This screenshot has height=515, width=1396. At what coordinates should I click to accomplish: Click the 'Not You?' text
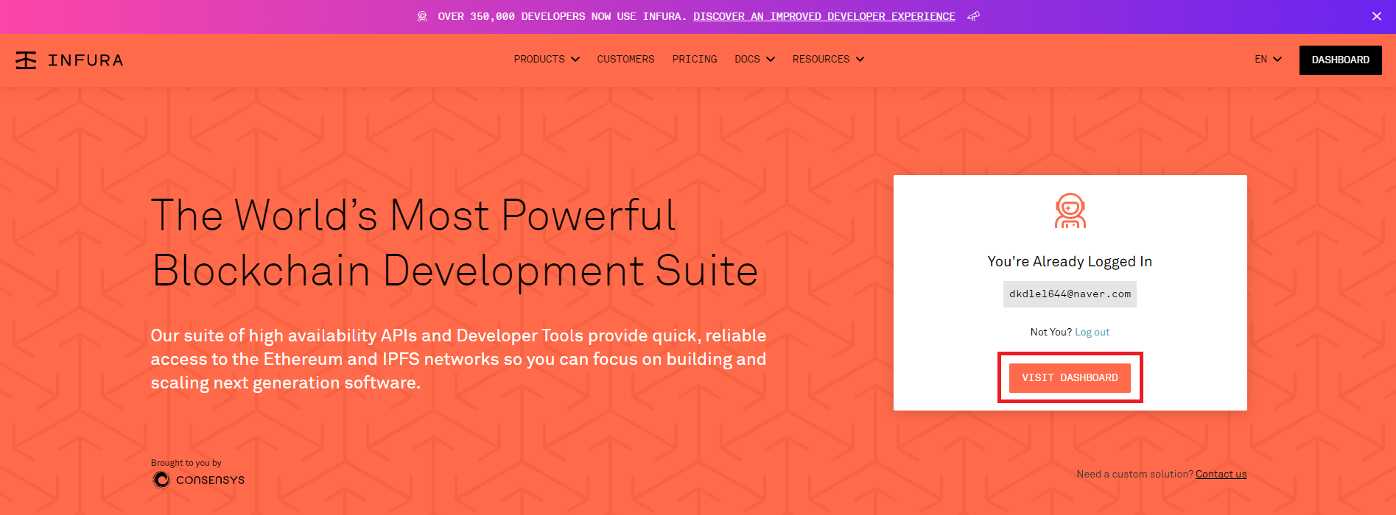pyautogui.click(x=1050, y=332)
